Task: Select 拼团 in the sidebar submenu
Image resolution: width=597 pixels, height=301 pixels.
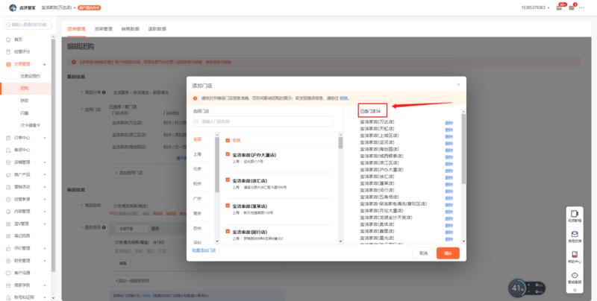Action: pyautogui.click(x=25, y=101)
